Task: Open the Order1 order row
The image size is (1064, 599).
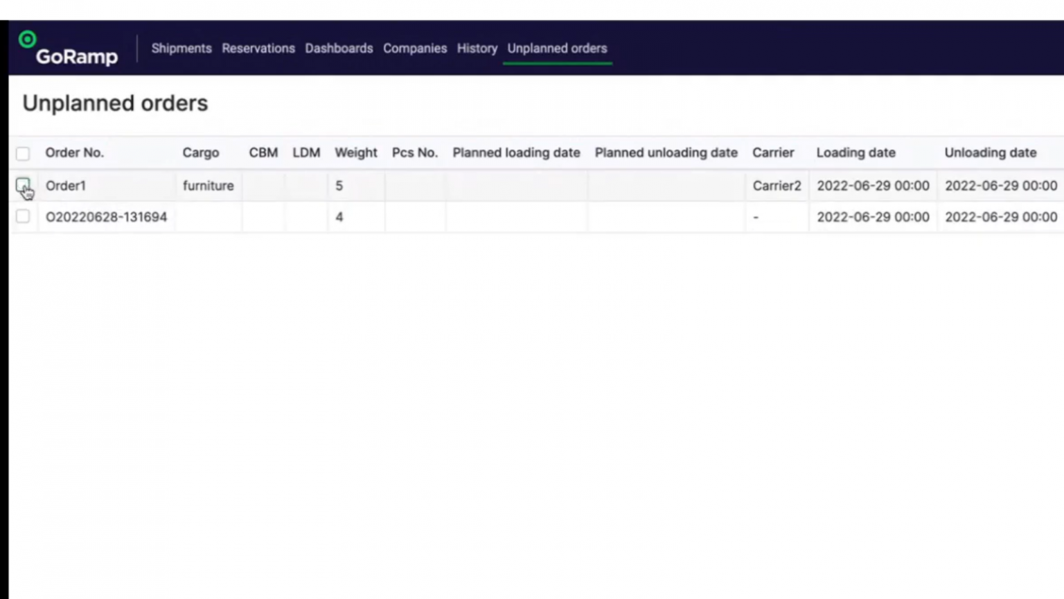Action: 65,186
